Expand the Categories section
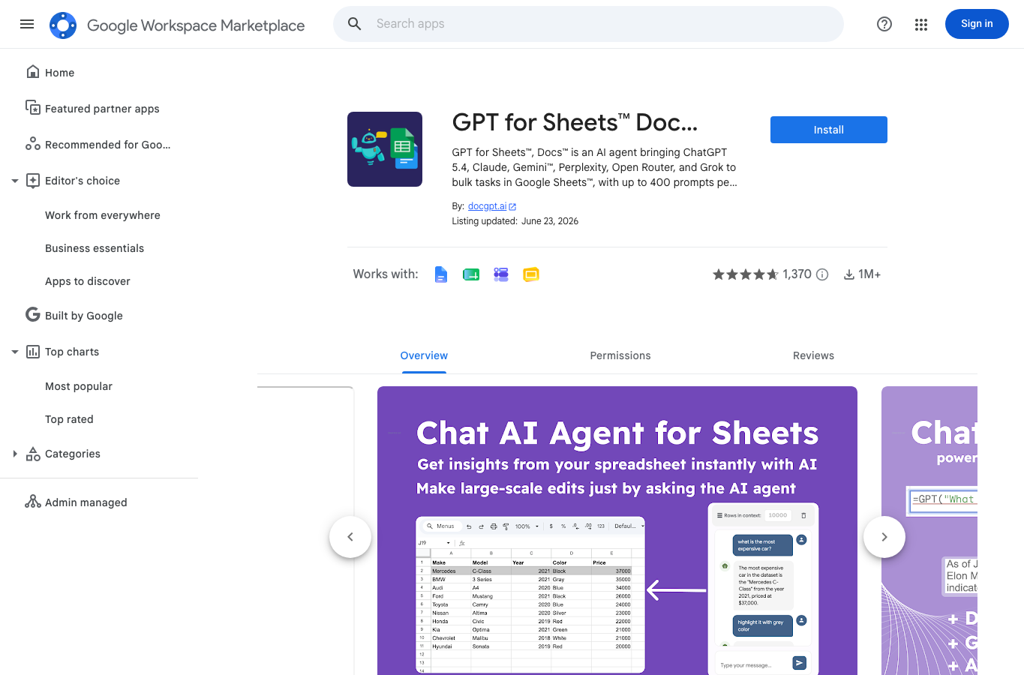 click(x=14, y=454)
